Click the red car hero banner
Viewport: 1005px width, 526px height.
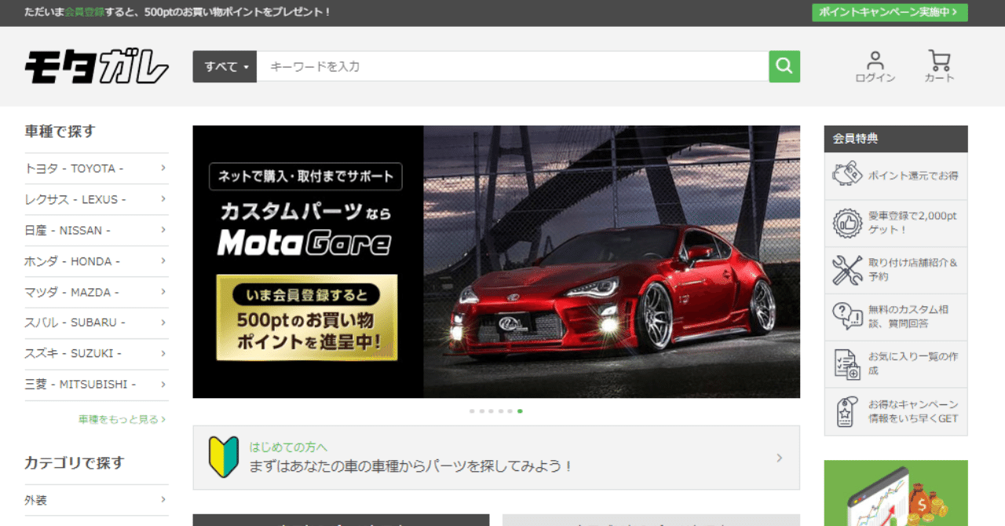coord(496,261)
